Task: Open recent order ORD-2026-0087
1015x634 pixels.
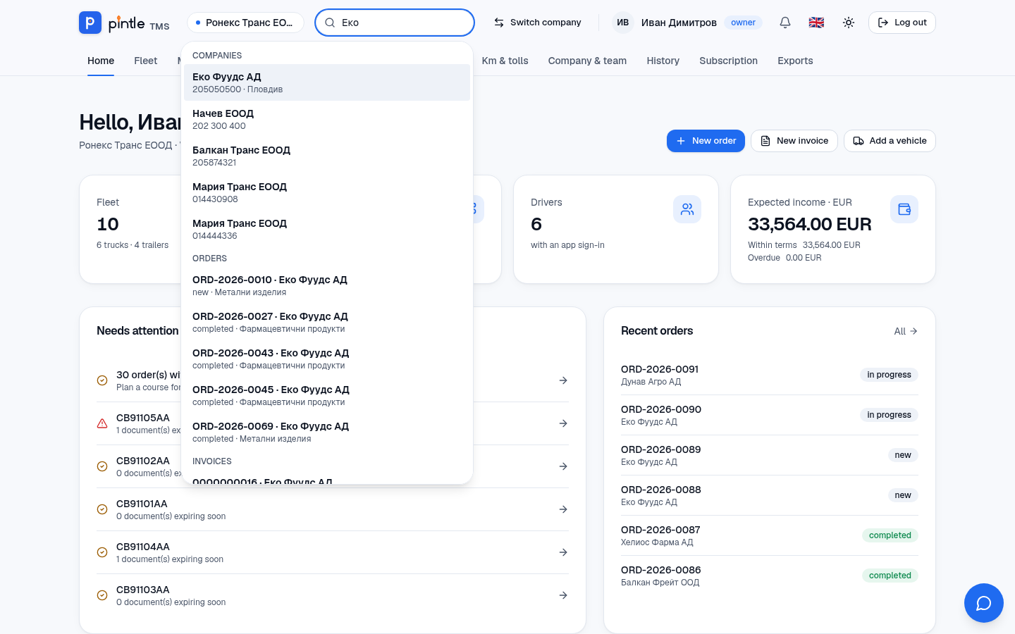Action: 770,535
